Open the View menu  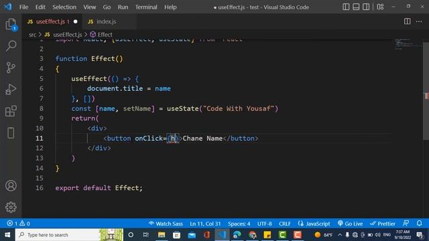point(89,7)
